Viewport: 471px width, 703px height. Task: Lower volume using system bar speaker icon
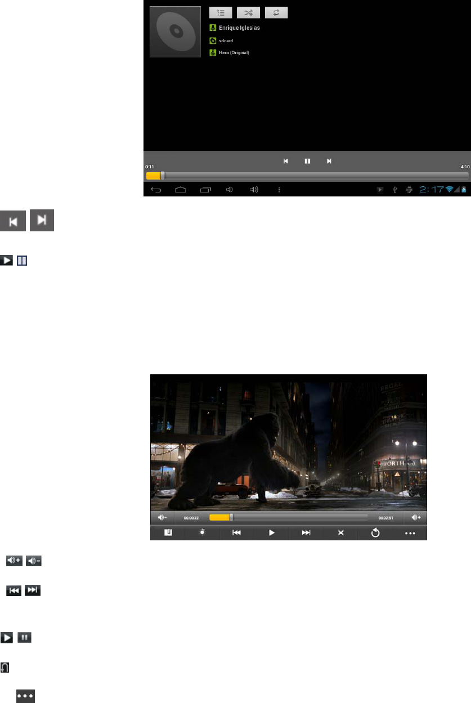[229, 190]
